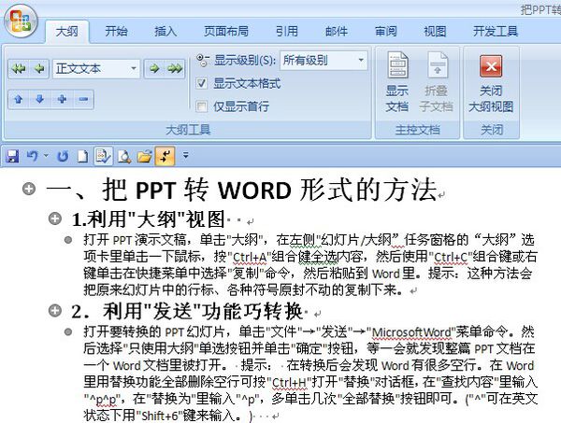This screenshot has height=423, width=561.
Task: Select the 大纲 ribbon tab
Action: pos(67,32)
